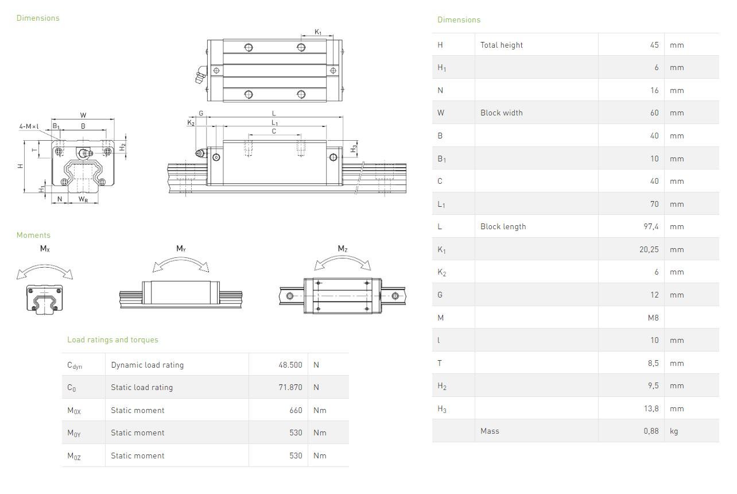Click the top-view block drawing with K1 dimension
The image size is (737, 494).
[269, 66]
